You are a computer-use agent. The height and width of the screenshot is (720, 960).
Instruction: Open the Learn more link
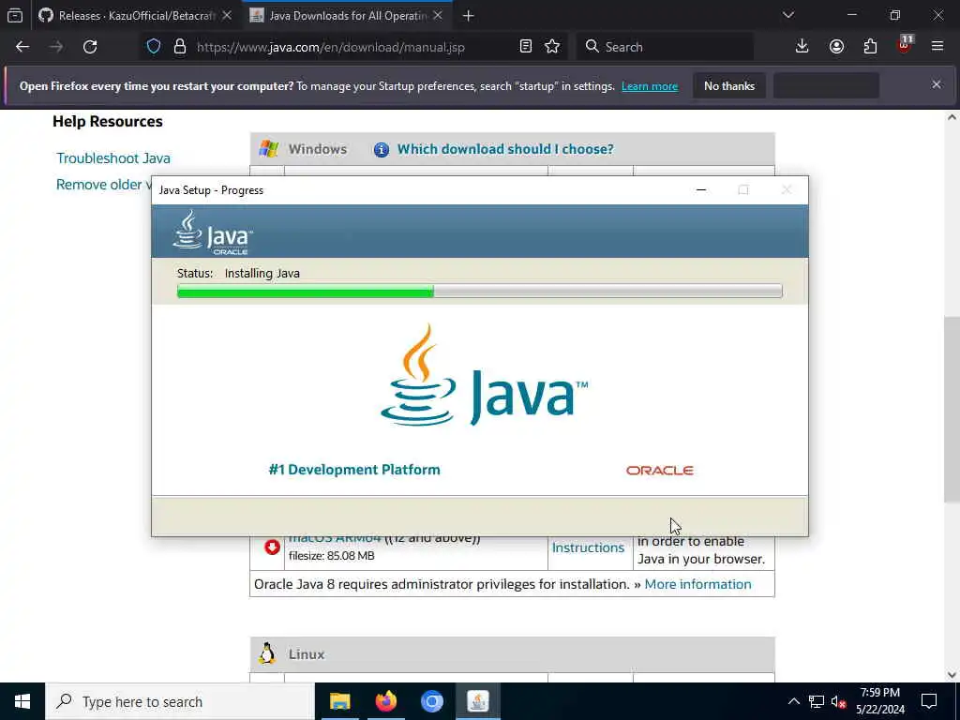pos(650,86)
